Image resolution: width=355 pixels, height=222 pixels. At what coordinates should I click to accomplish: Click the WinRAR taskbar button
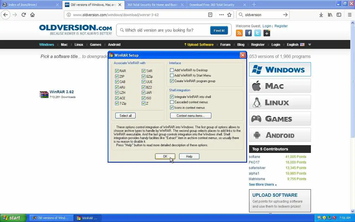(87, 218)
